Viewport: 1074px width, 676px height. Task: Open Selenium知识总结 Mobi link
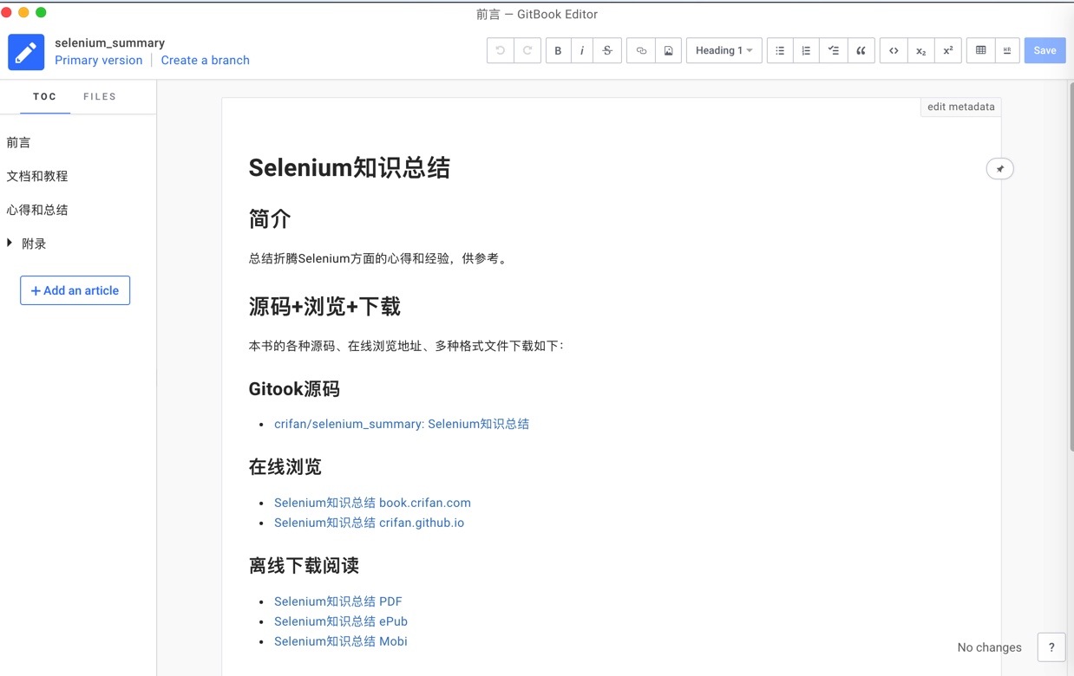point(341,641)
